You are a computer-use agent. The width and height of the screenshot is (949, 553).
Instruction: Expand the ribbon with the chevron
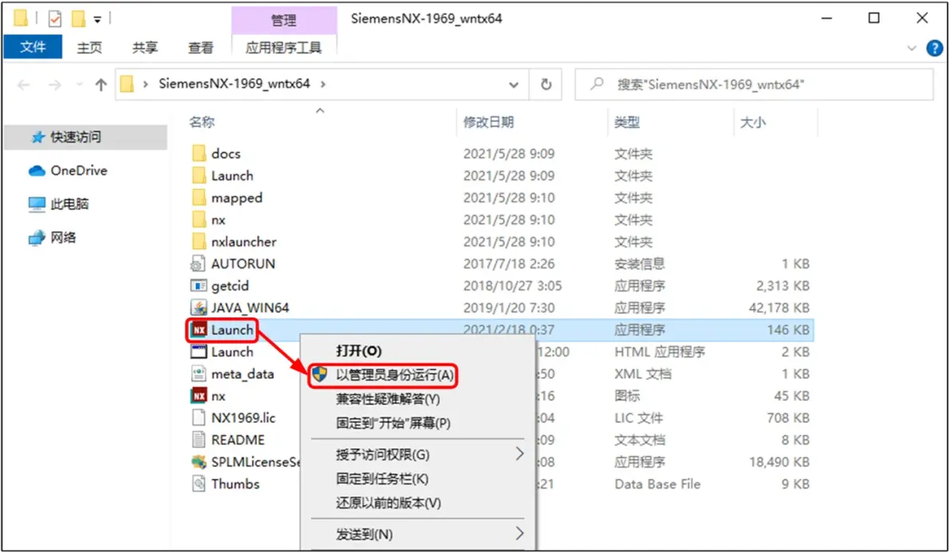click(x=912, y=48)
